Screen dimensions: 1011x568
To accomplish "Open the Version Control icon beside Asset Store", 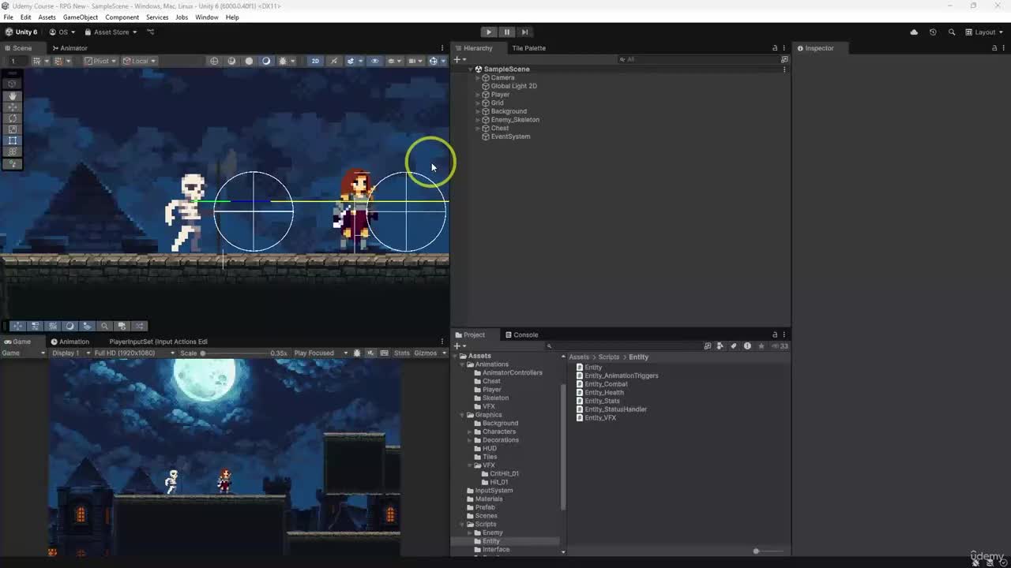I will 151,32.
